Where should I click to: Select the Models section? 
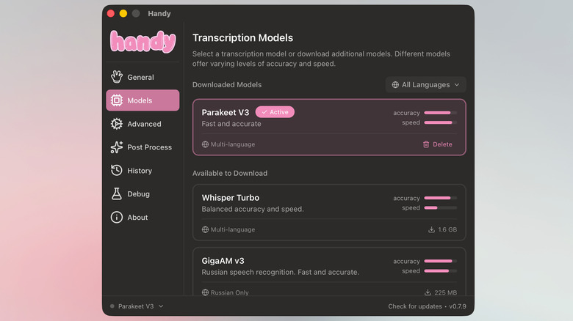coord(143,100)
